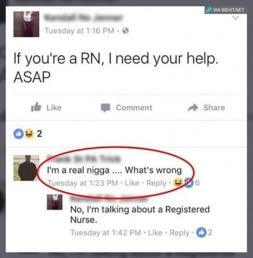Click Like on the 1:23 PM comment
The width and height of the screenshot is (253, 258).
click(x=132, y=183)
